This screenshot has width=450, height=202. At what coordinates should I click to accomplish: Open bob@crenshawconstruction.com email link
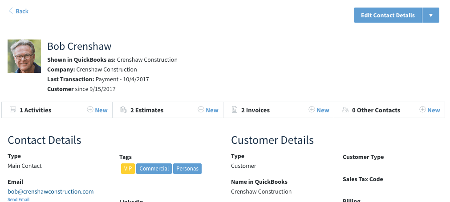[51, 192]
